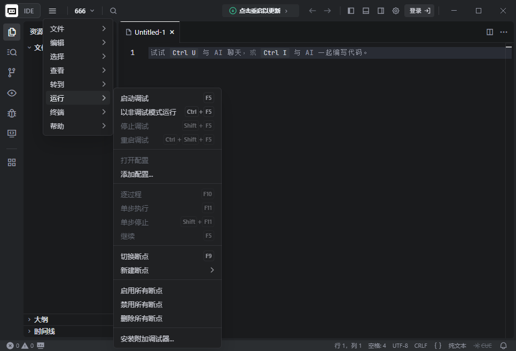Open the Explorer files icon in sidebar

(12, 32)
